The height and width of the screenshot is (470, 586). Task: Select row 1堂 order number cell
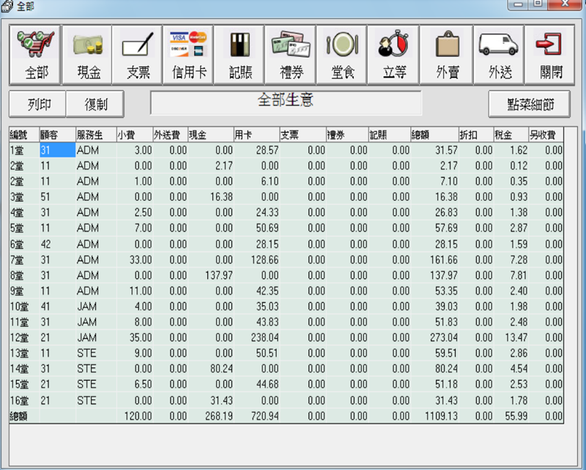24,150
